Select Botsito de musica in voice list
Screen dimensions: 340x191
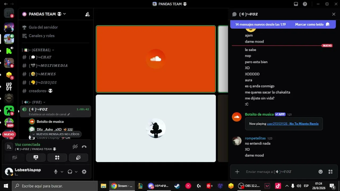[50, 121]
